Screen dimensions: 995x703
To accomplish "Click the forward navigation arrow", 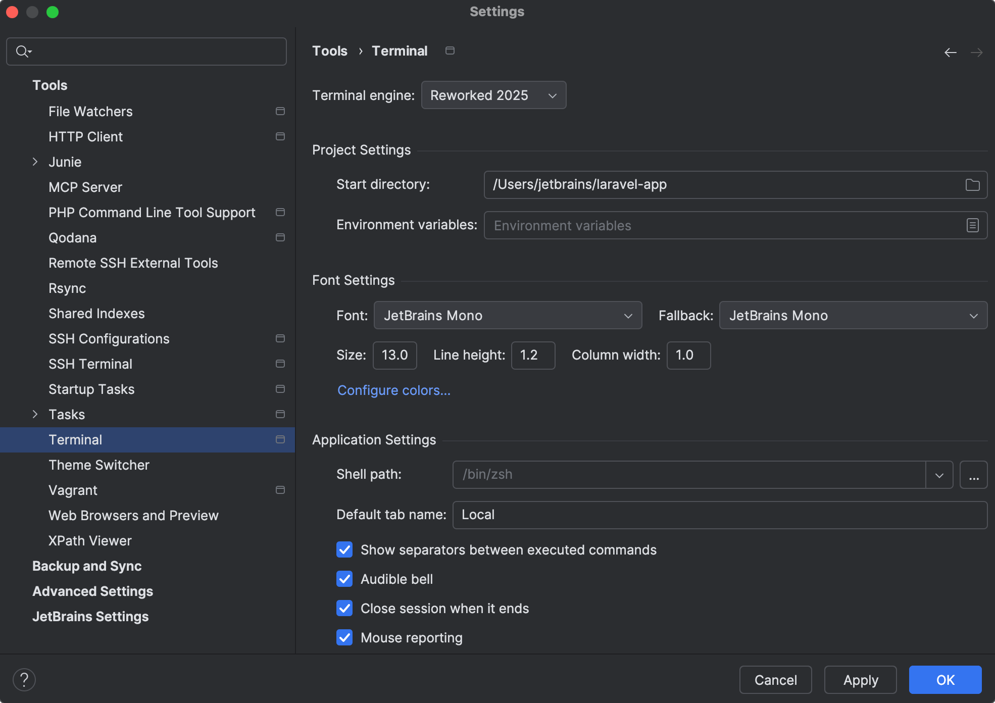I will click(977, 52).
